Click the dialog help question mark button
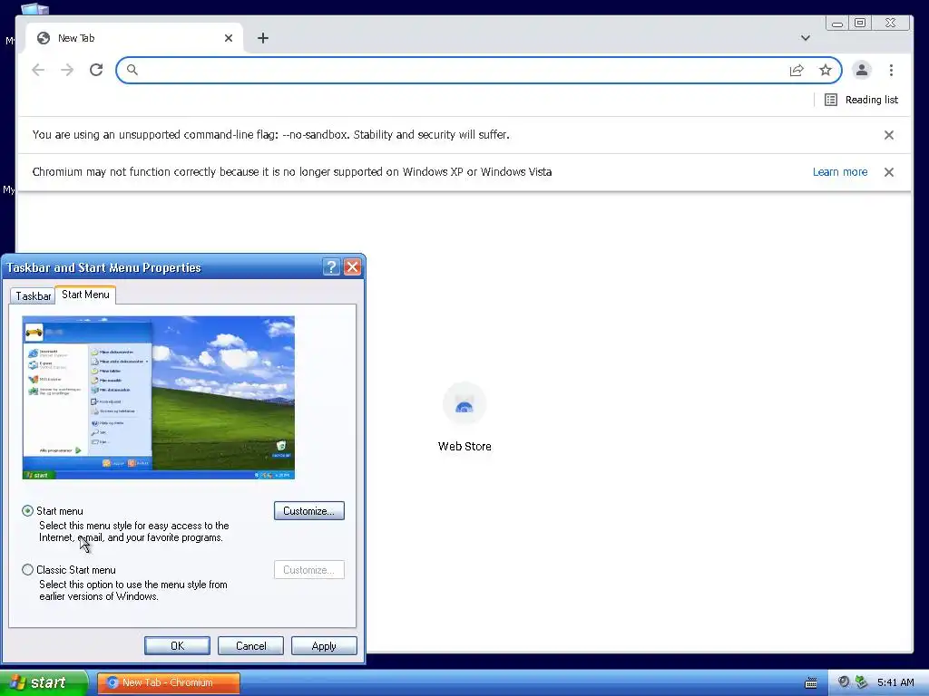This screenshot has height=696, width=929. point(331,267)
